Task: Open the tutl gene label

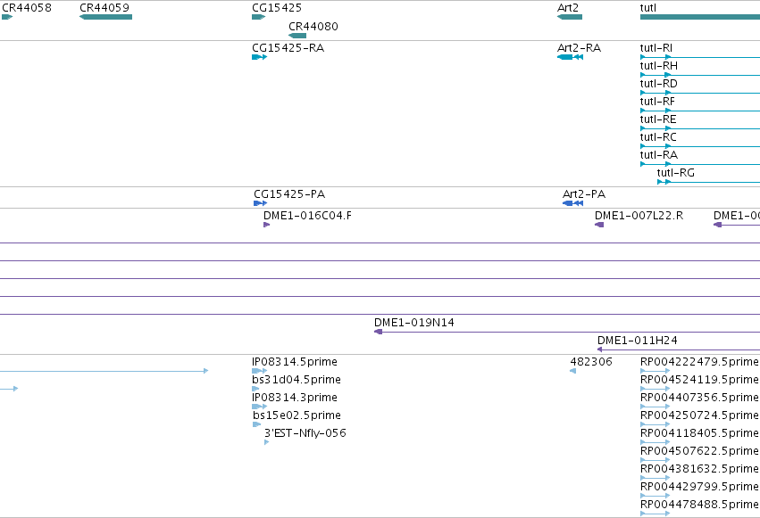Action: point(648,8)
